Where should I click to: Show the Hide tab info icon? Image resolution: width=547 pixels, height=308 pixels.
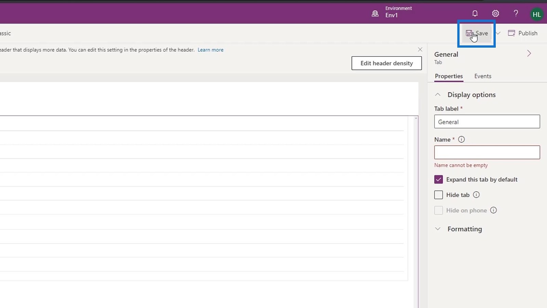click(x=476, y=195)
